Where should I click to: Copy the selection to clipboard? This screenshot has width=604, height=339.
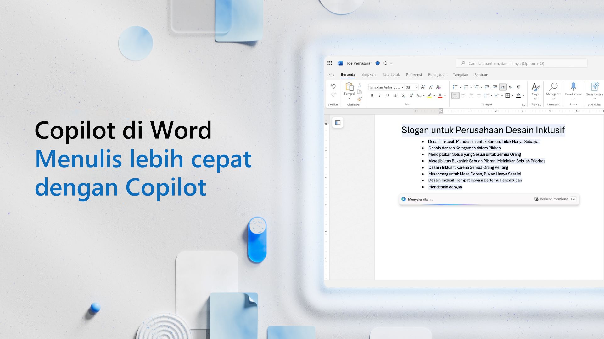360,92
